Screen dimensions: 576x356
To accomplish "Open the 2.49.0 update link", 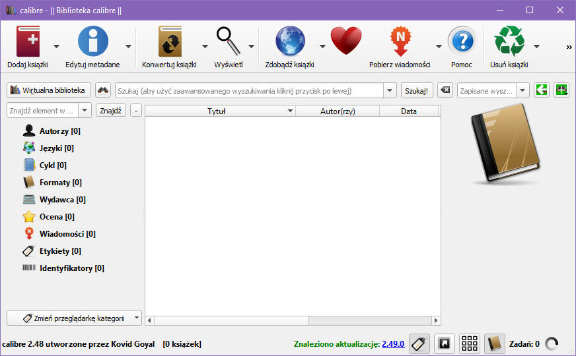I will pos(393,344).
